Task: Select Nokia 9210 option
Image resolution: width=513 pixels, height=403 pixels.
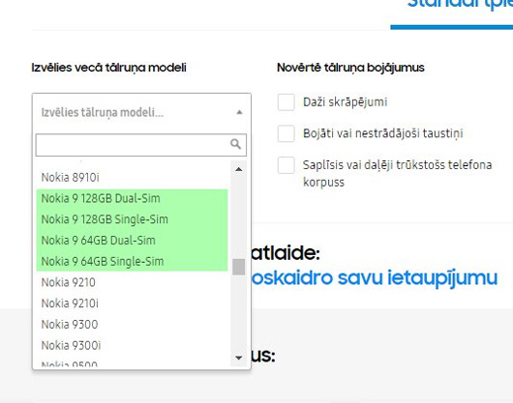Action: tap(132, 282)
